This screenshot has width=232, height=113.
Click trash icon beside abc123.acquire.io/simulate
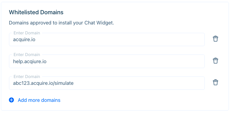tap(215, 82)
